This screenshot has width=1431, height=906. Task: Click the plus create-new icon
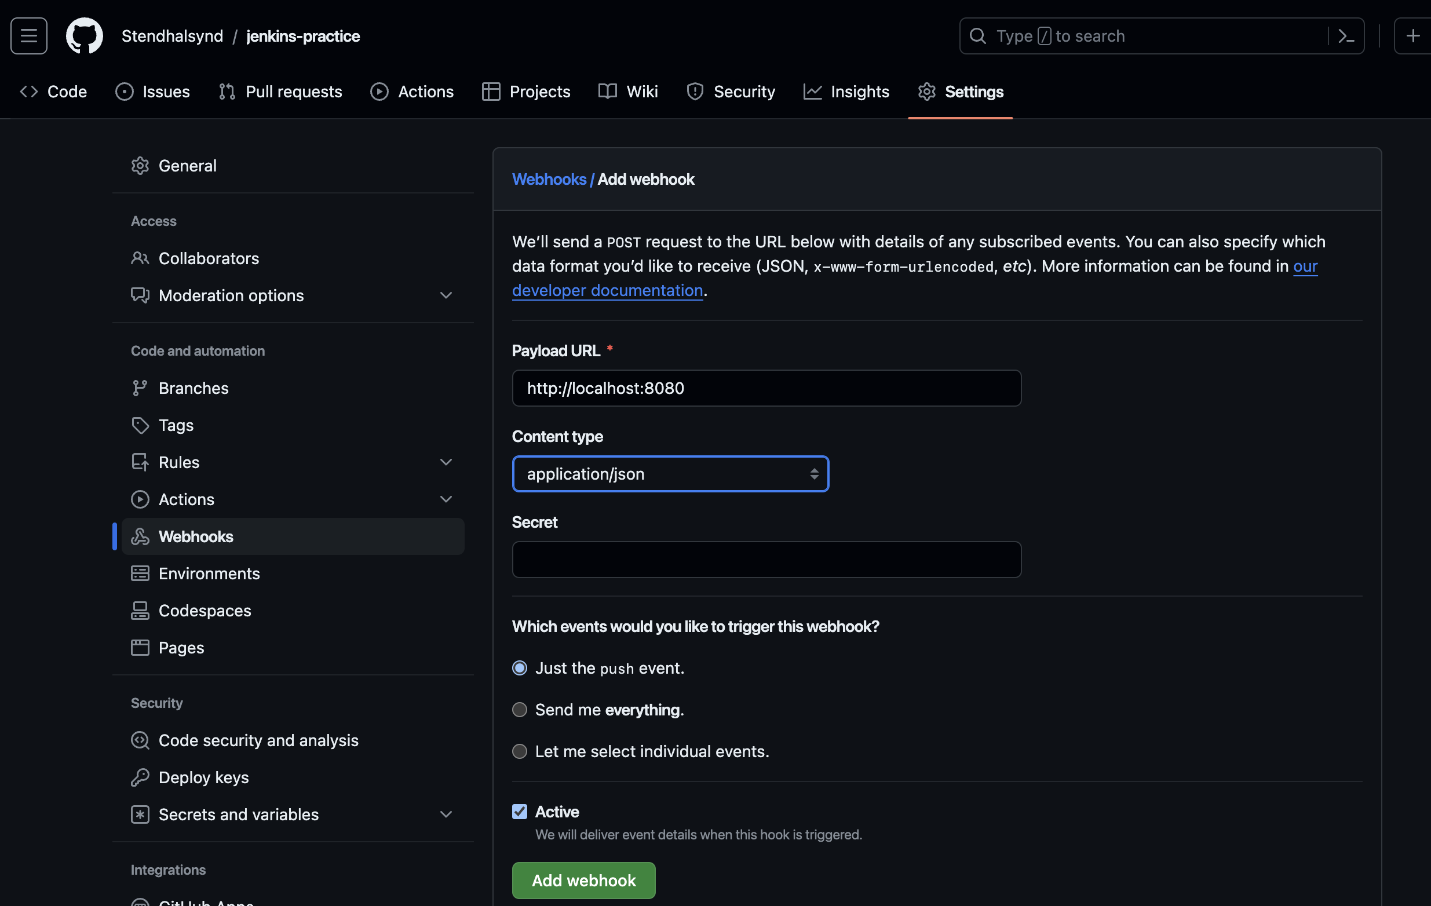(1412, 36)
